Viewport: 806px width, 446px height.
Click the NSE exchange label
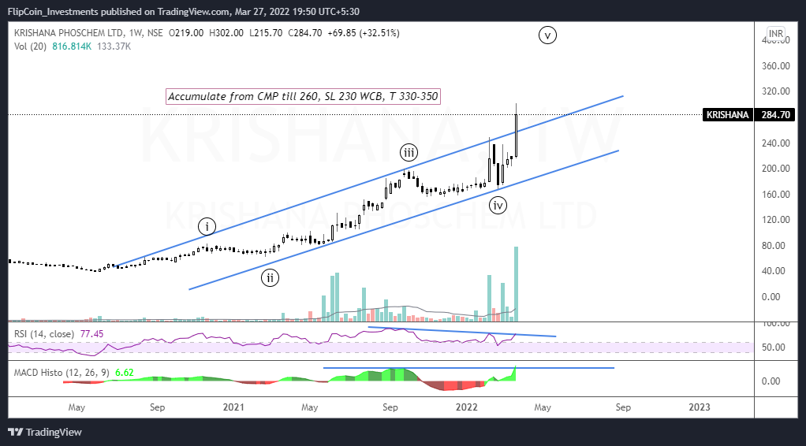tap(155, 33)
